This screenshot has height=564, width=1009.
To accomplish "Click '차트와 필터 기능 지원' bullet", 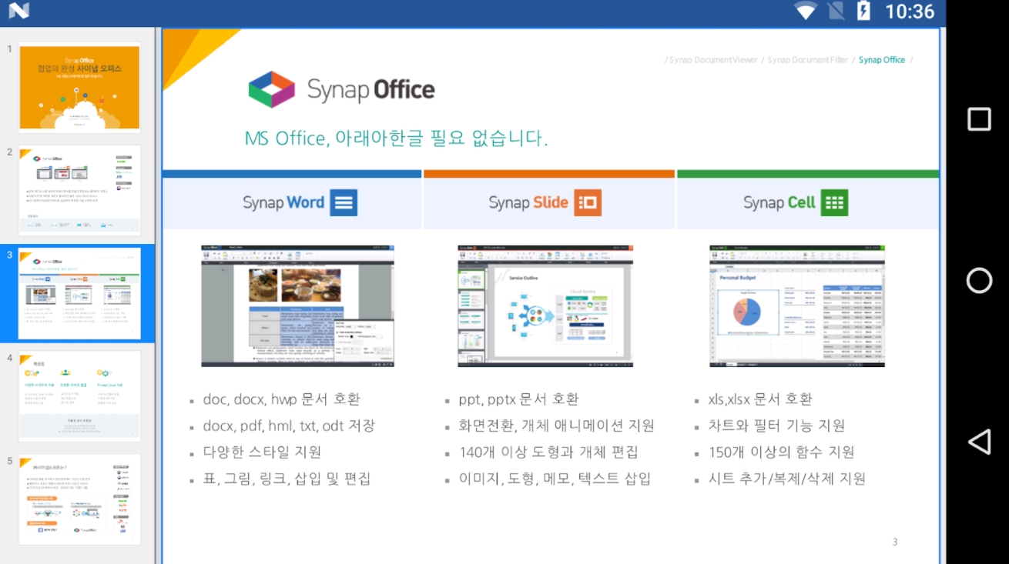I will click(776, 426).
